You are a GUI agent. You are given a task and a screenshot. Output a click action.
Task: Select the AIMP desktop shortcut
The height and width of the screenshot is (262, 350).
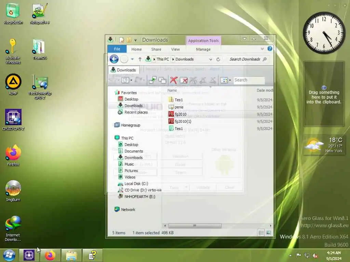coord(13,85)
